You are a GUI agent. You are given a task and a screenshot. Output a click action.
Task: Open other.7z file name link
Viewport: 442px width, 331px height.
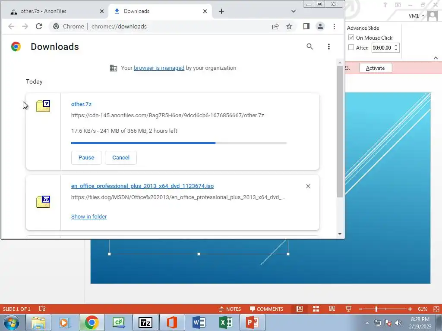(x=81, y=104)
